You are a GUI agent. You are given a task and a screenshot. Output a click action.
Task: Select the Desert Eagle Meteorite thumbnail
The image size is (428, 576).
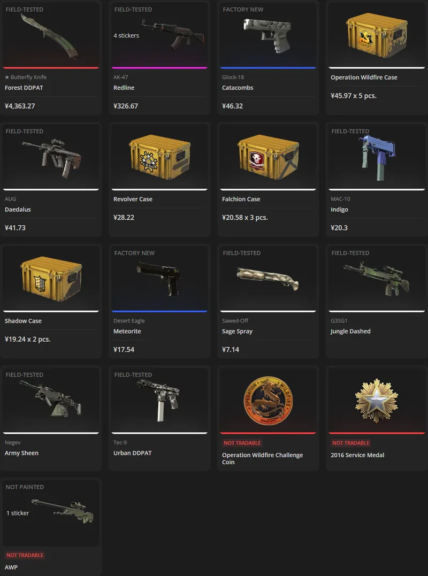(x=159, y=278)
